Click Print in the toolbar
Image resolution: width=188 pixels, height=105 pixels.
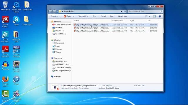[95, 16]
